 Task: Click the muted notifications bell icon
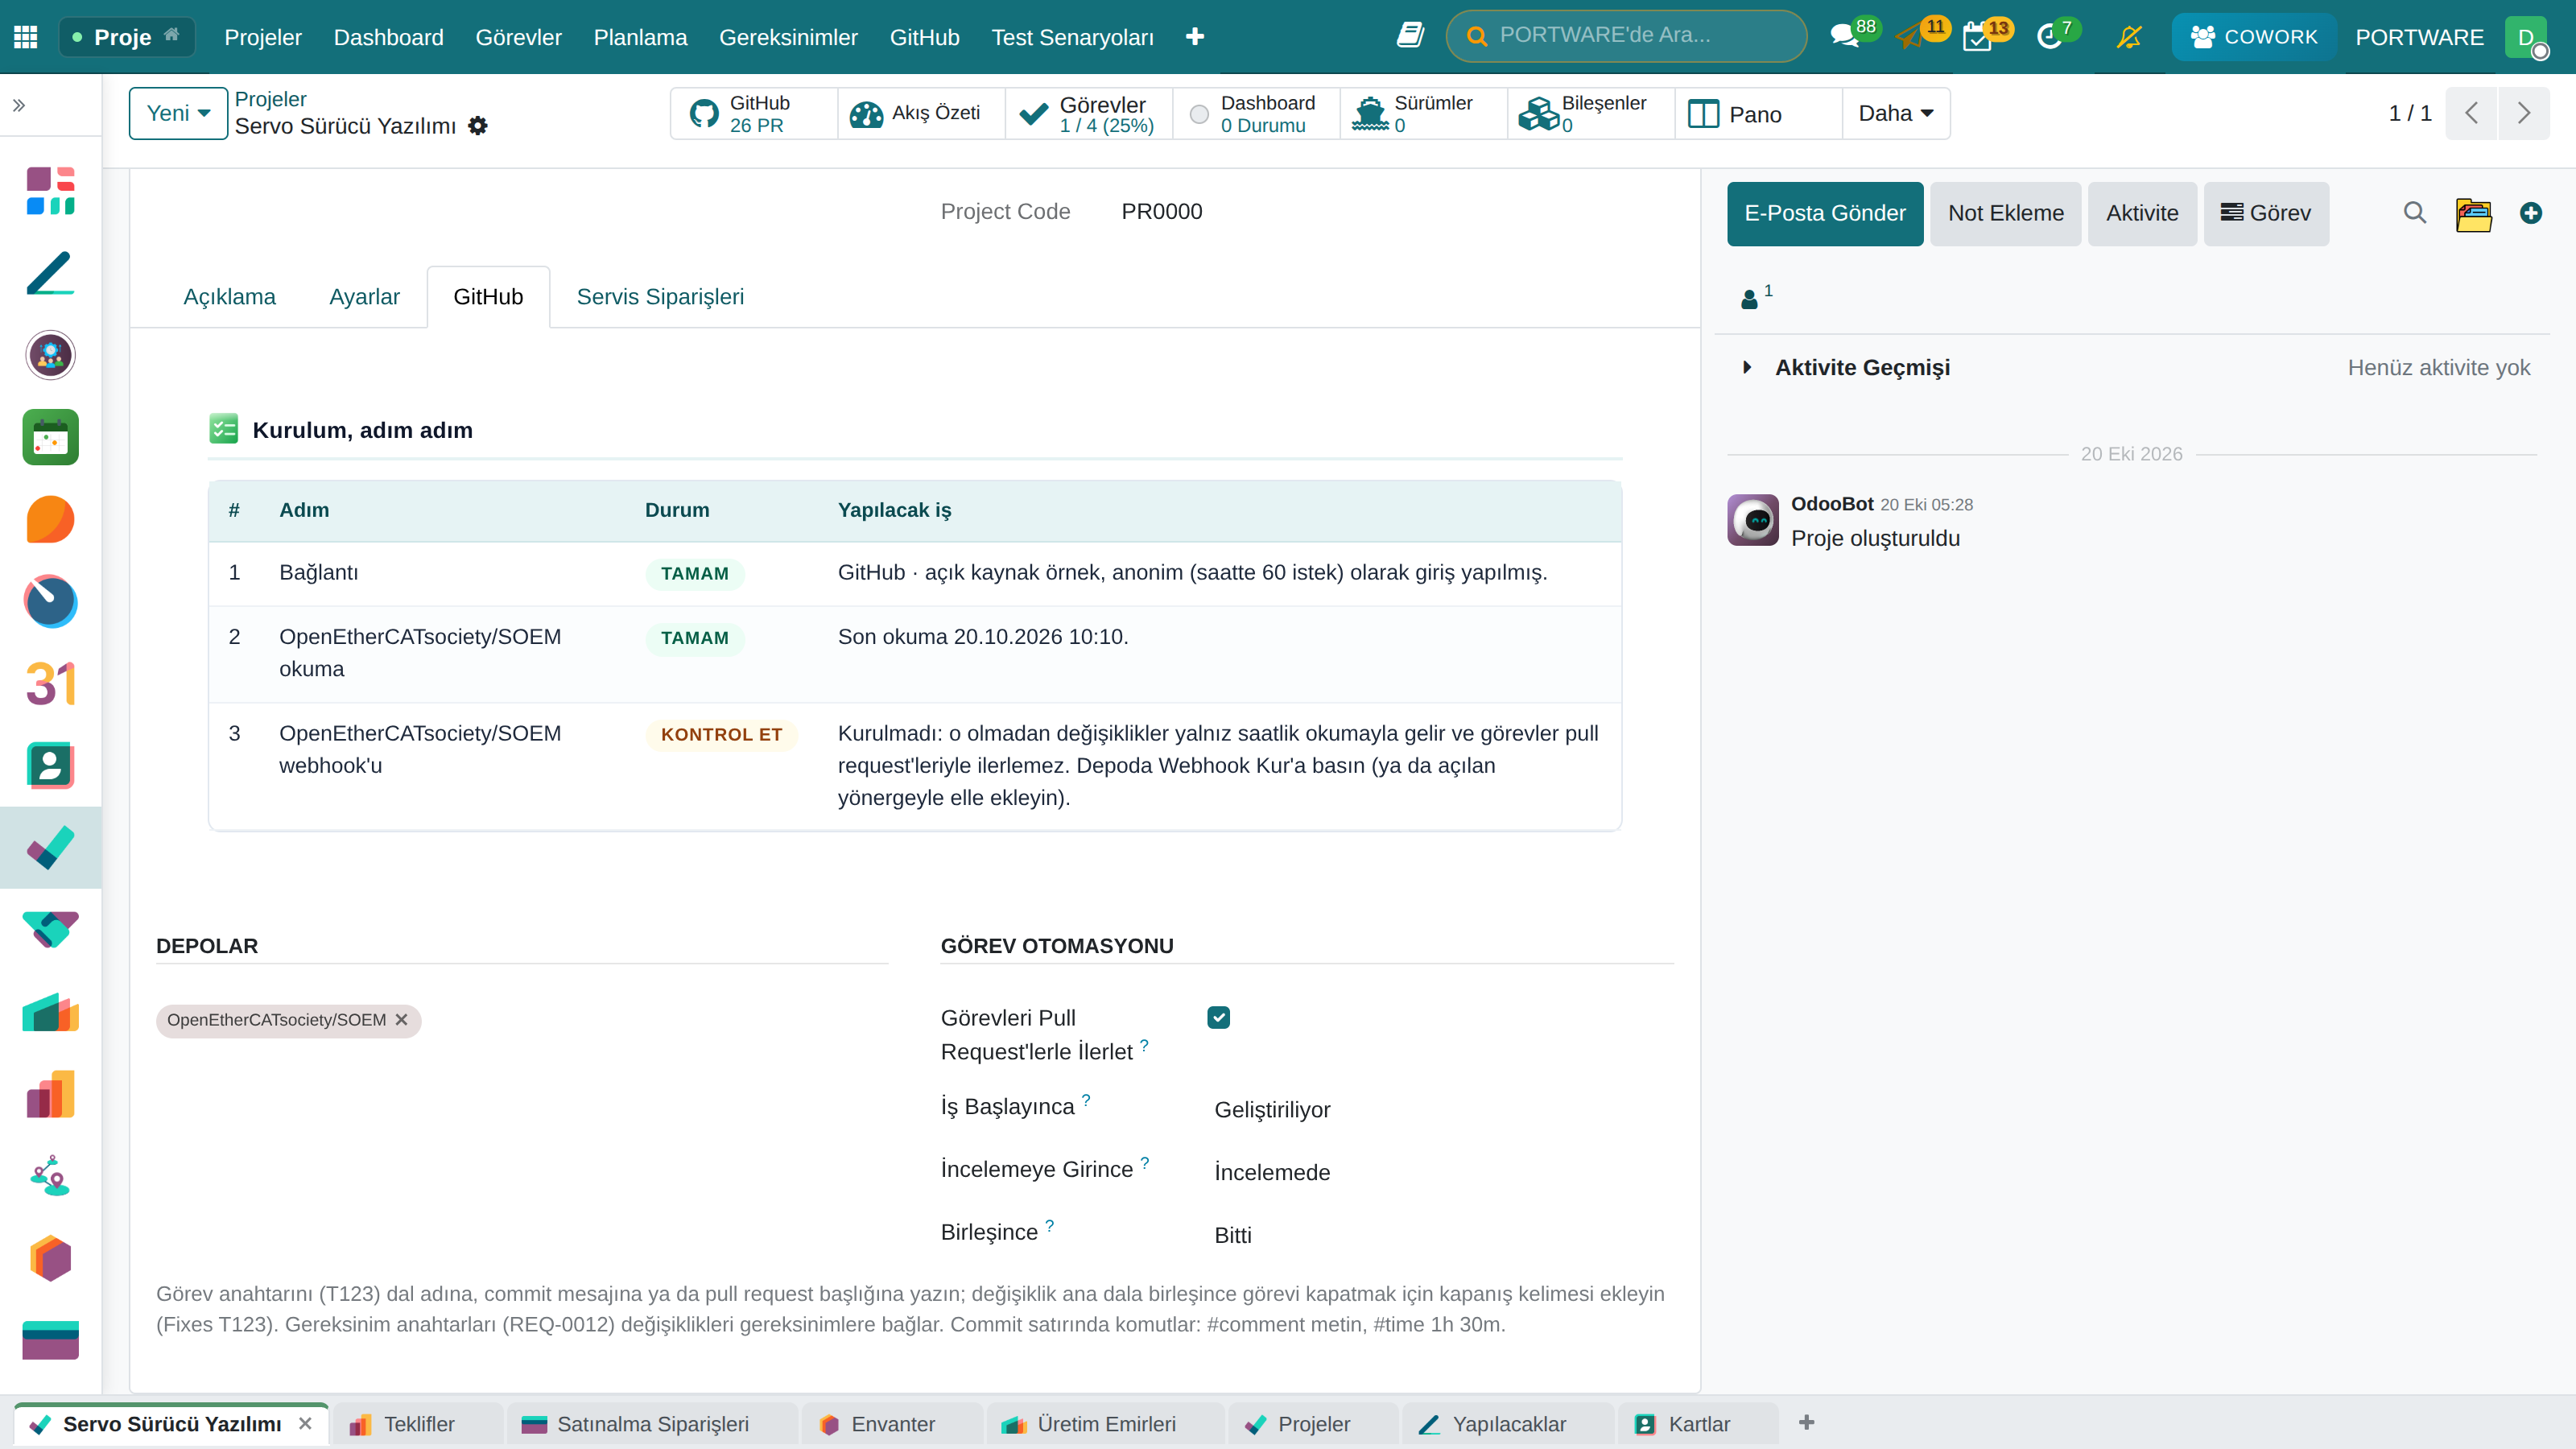(x=2129, y=37)
